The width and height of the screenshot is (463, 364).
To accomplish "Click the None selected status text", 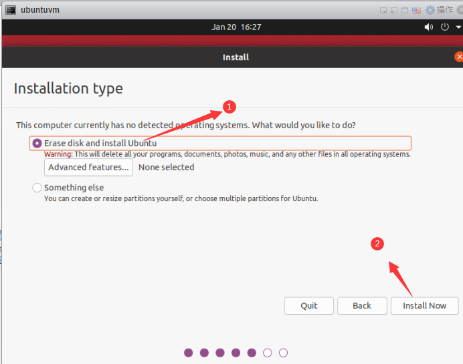I will coord(167,168).
